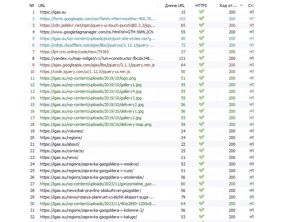Screen dimensions: 287x222
Task: Select row number 27 cell
Action: (32, 184)
